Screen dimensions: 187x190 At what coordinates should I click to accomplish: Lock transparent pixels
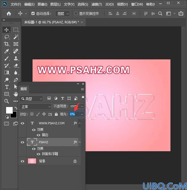coord(32,114)
